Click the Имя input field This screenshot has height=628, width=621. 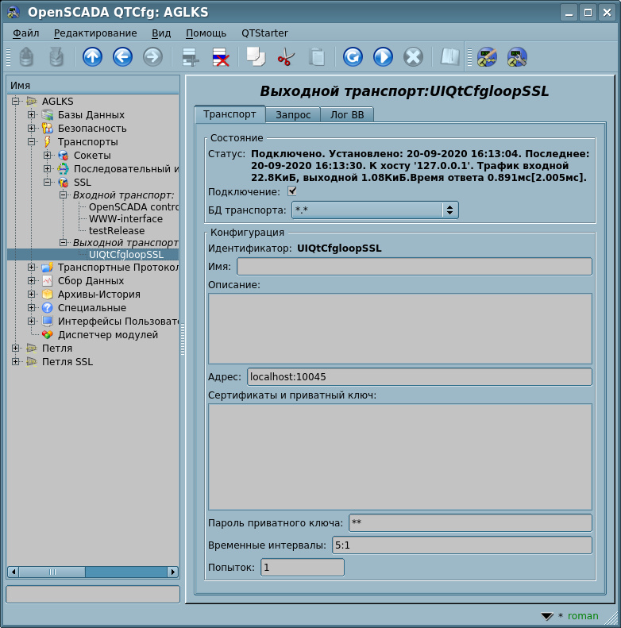[x=415, y=266]
